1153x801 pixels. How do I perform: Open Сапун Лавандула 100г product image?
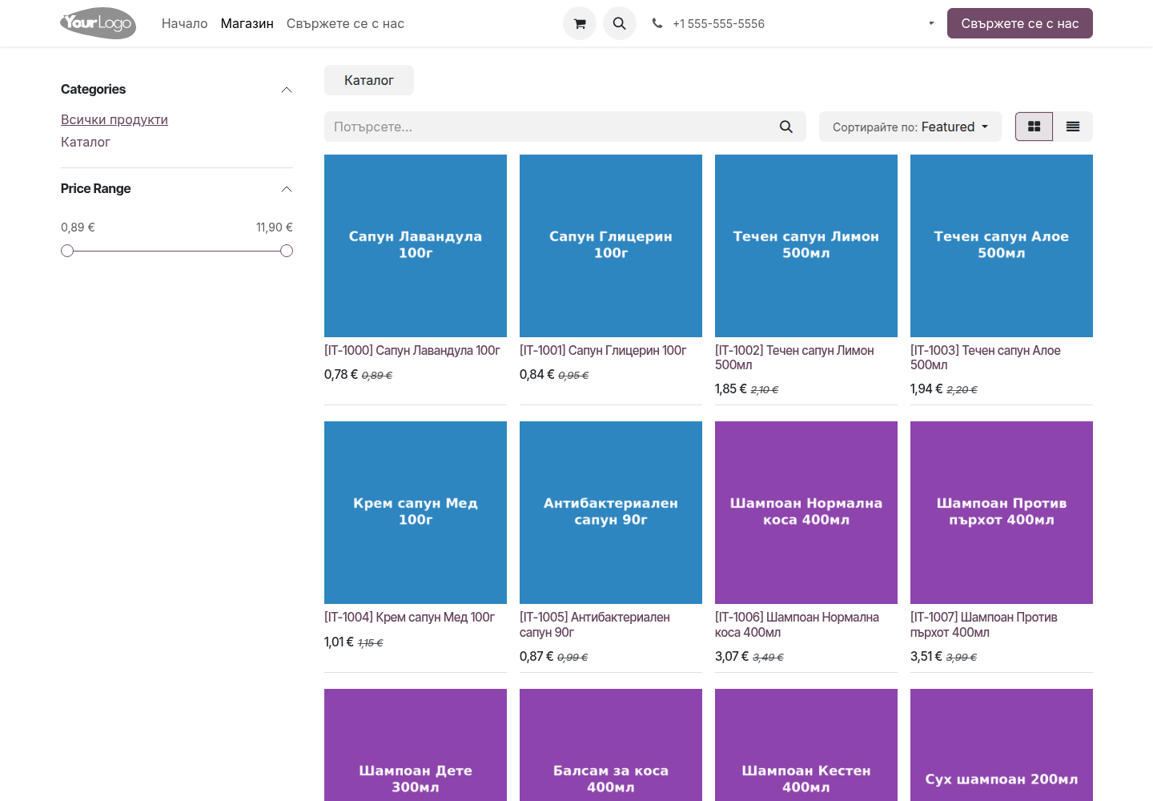416,246
